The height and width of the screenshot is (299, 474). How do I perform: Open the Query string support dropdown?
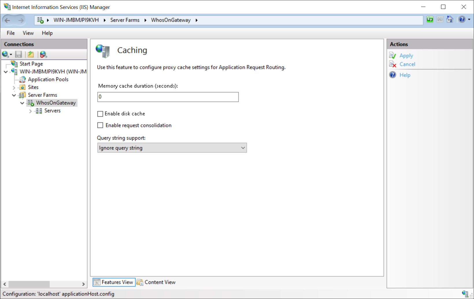point(172,148)
